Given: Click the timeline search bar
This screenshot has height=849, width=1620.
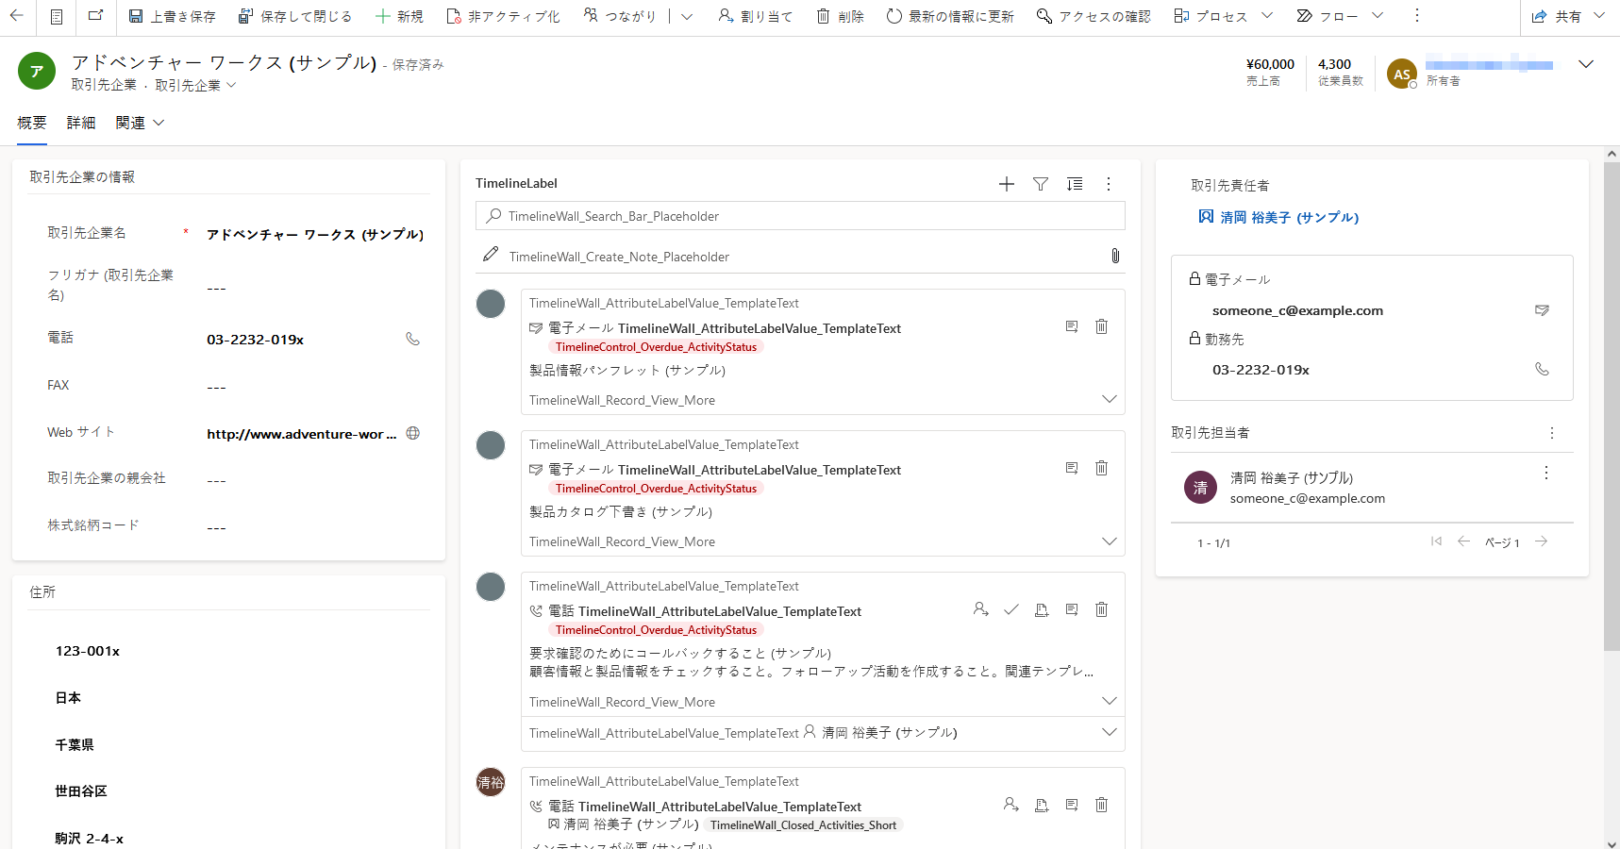Looking at the screenshot, I should 800,216.
